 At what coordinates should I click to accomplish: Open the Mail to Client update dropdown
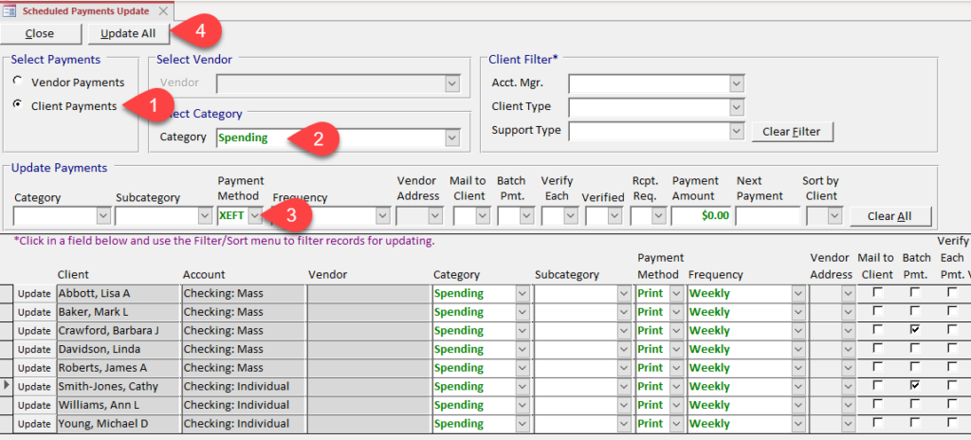(x=481, y=215)
